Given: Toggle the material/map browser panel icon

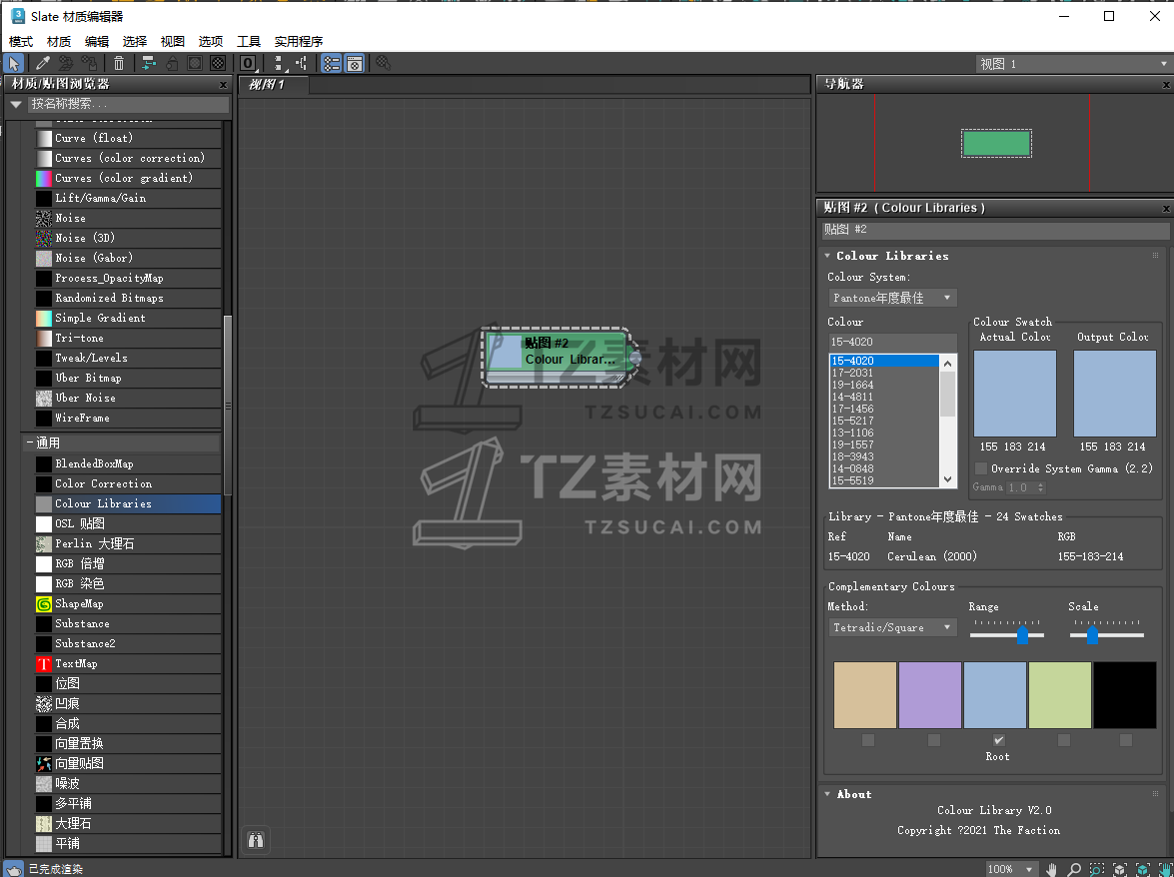Looking at the screenshot, I should click(x=332, y=63).
